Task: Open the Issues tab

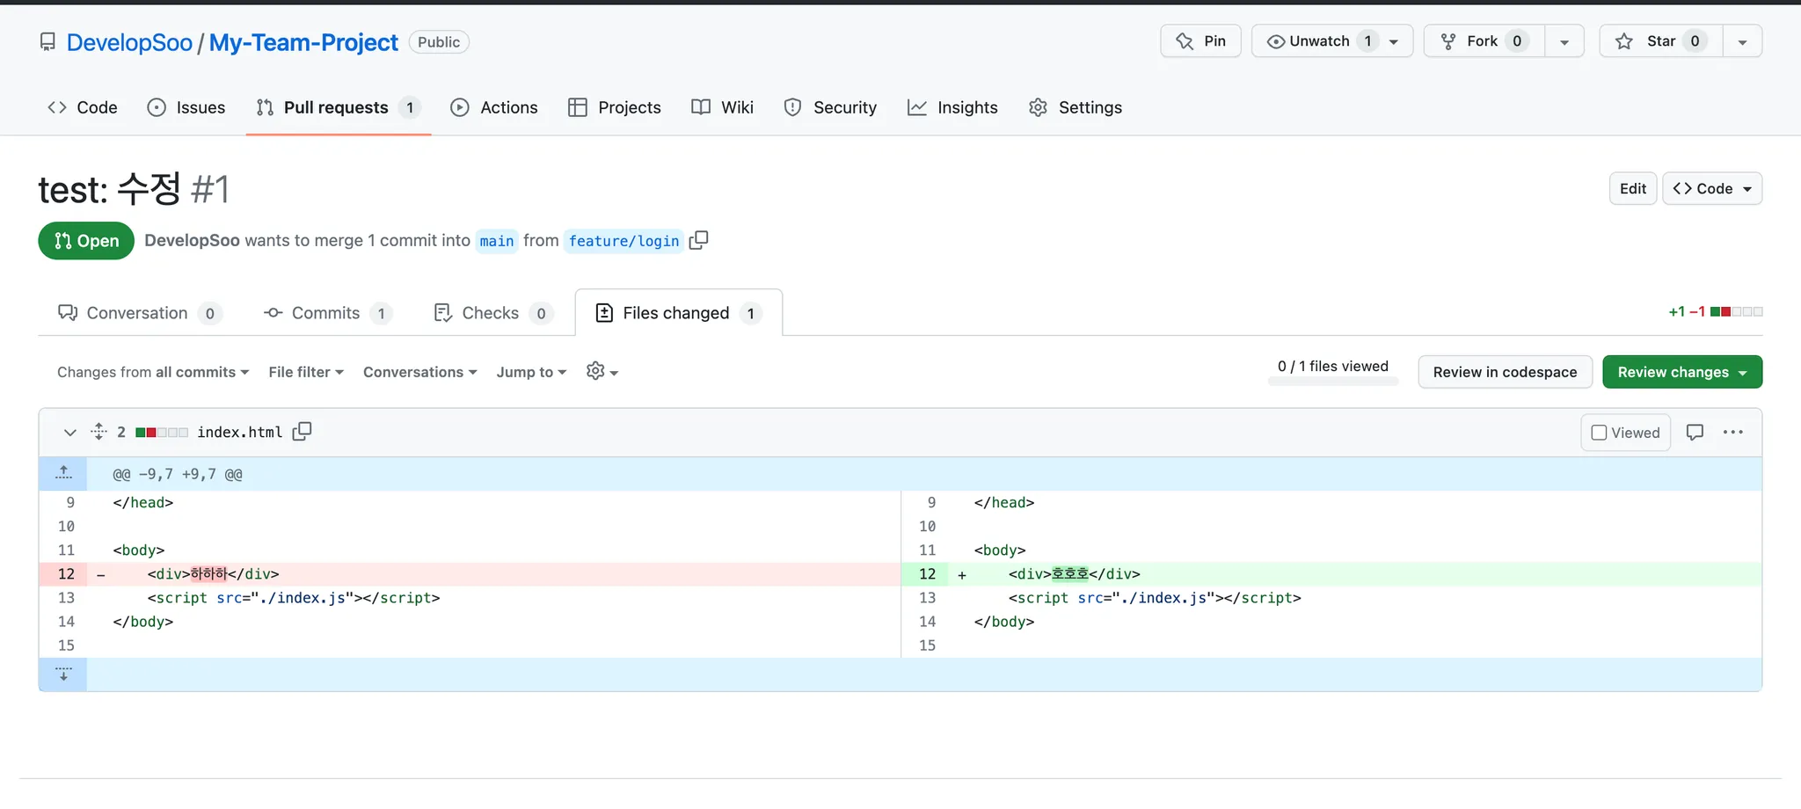Action: [186, 107]
